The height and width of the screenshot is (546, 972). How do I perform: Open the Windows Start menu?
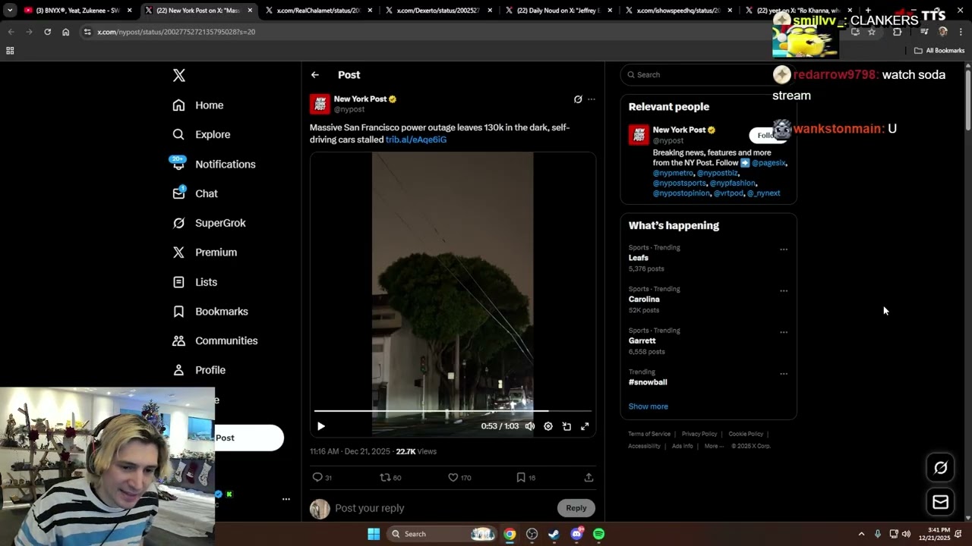point(374,534)
